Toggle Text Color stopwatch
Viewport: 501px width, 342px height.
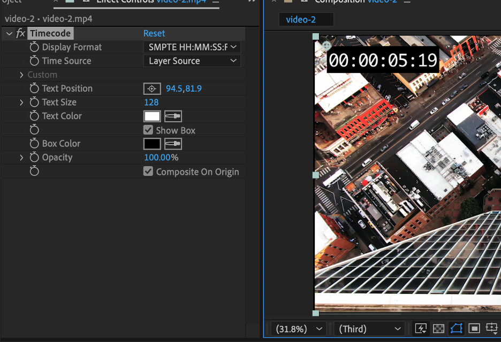coord(34,116)
